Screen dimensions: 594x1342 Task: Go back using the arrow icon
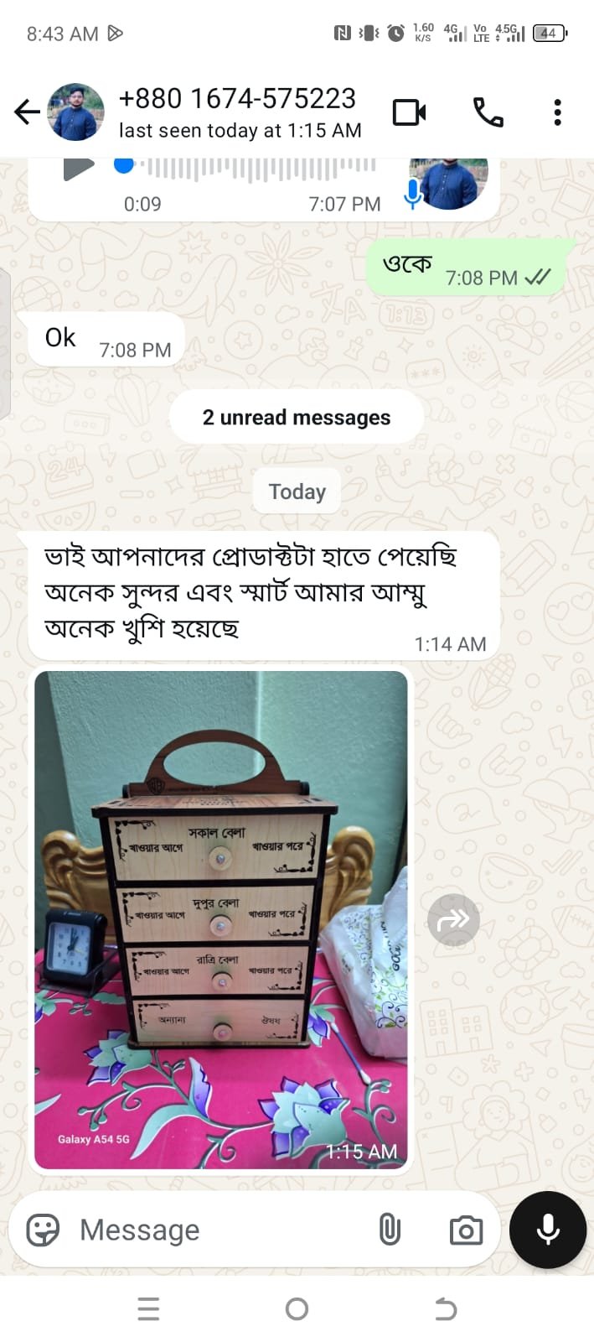27,112
